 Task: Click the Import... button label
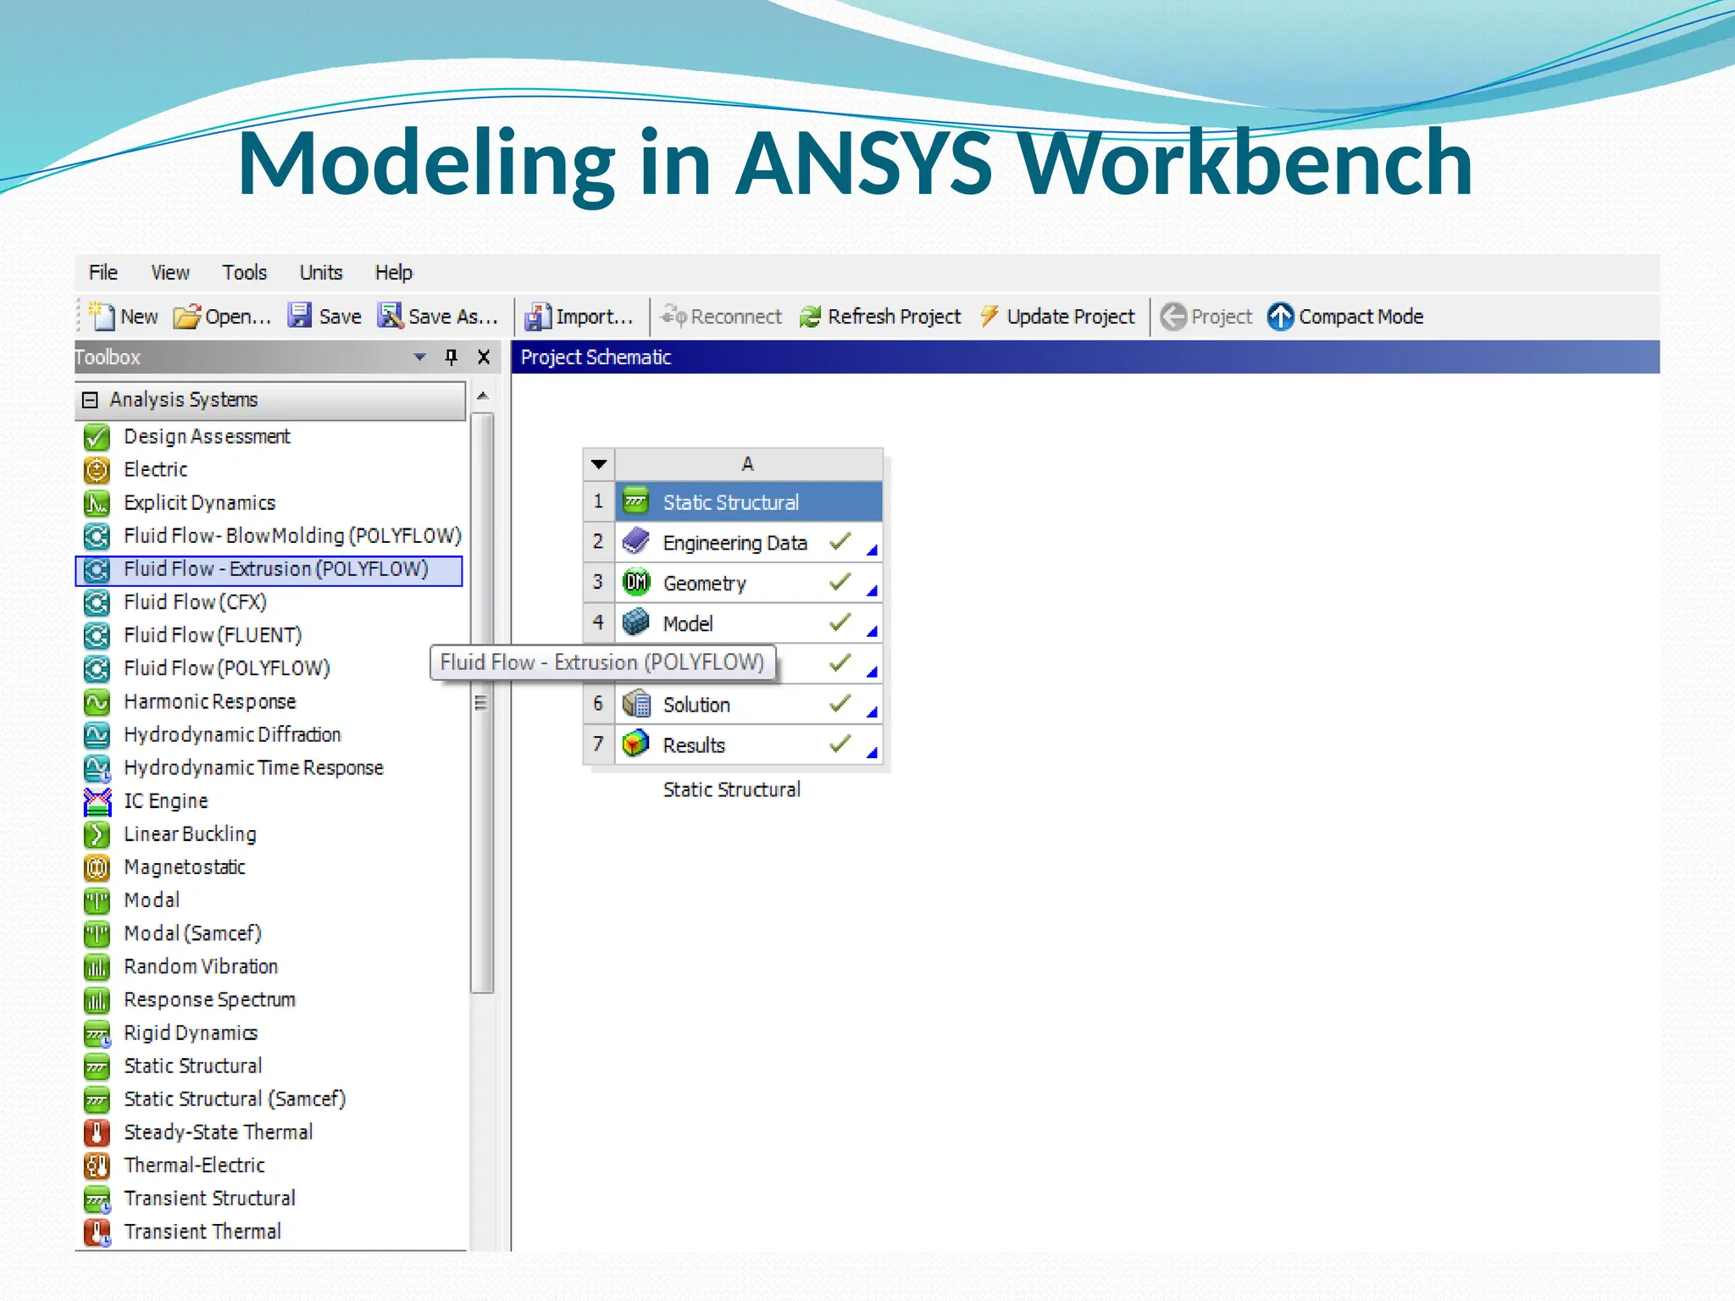pyautogui.click(x=595, y=316)
